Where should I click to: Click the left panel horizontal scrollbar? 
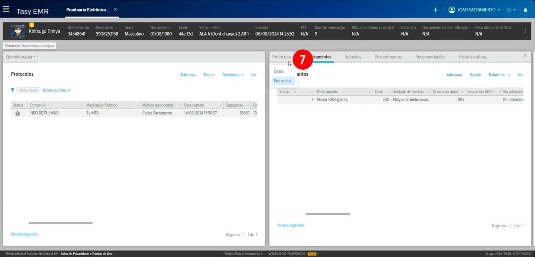[60, 223]
